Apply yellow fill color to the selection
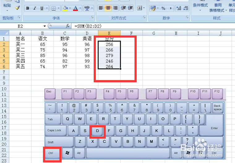Screen dimensions: 235x163 (65, 8)
